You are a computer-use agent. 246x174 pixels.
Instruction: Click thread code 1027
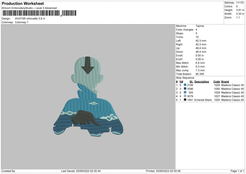[x=217, y=96]
